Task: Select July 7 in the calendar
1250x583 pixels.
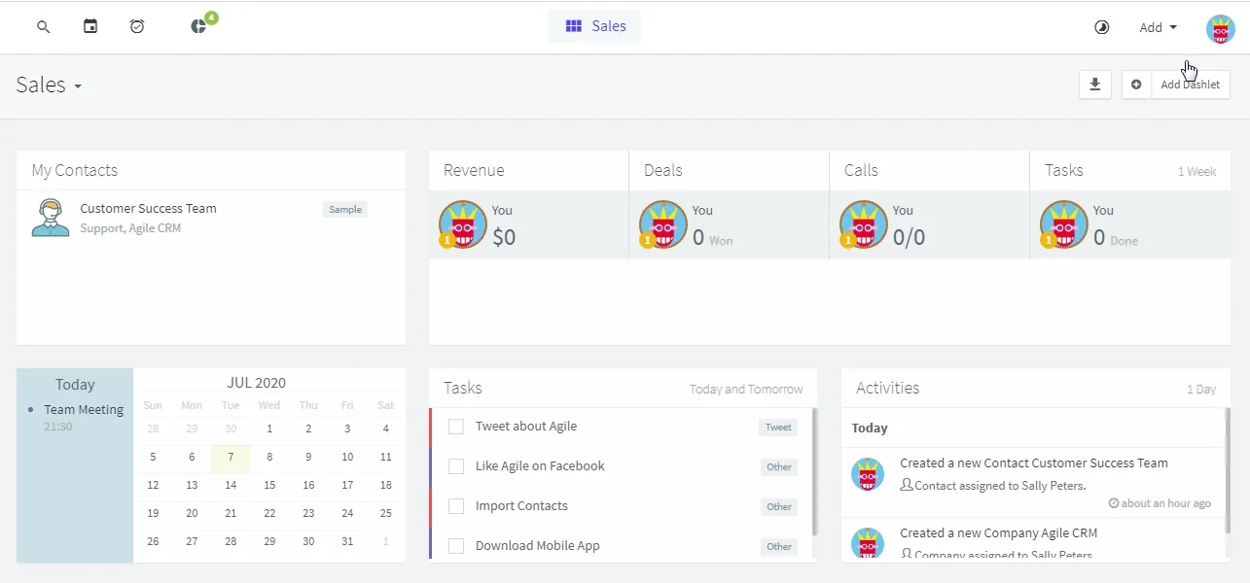Action: (231, 457)
